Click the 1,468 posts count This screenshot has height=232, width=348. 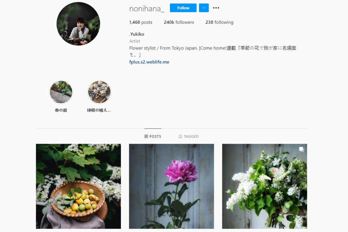pos(141,22)
